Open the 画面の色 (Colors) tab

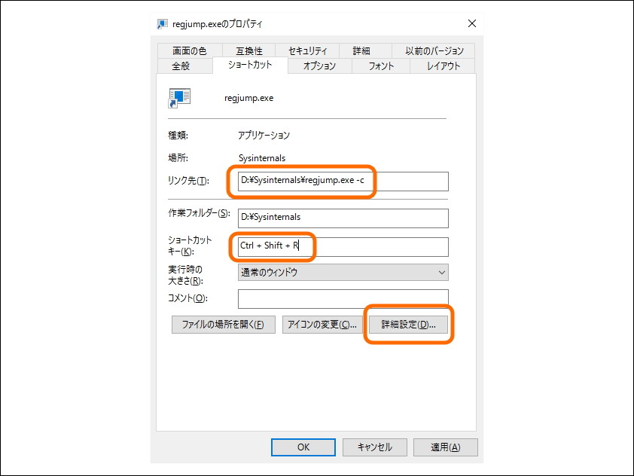189,50
